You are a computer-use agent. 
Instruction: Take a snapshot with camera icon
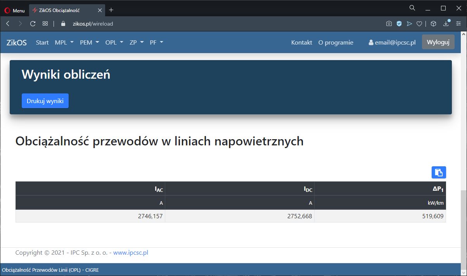point(389,24)
